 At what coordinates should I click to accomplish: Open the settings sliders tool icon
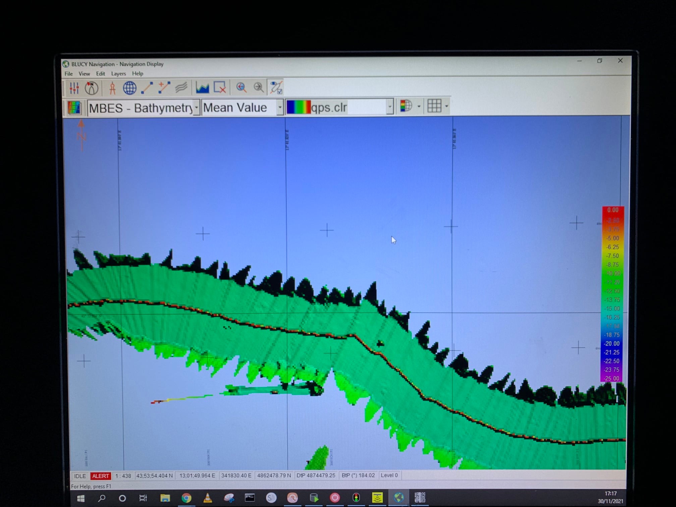tap(74, 88)
